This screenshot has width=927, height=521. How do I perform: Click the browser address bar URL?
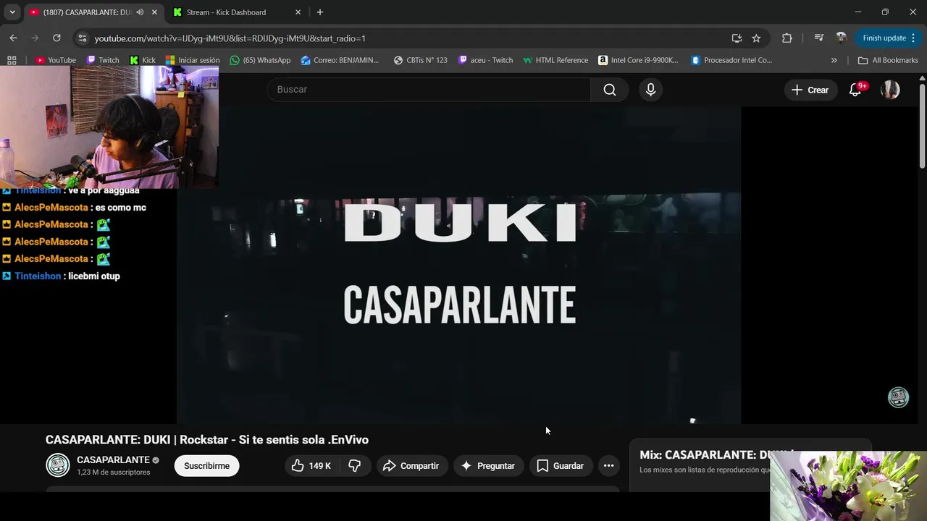(230, 38)
